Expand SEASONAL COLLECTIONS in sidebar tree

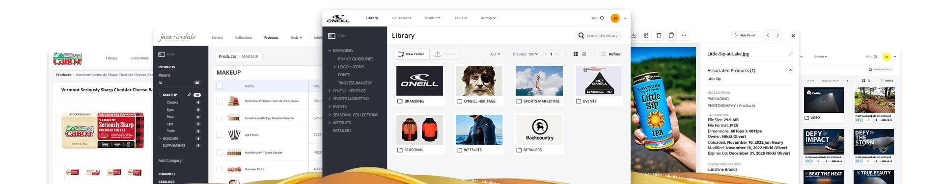(330, 115)
